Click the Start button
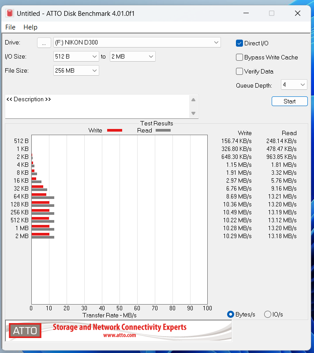The width and height of the screenshot is (314, 353). [x=290, y=101]
